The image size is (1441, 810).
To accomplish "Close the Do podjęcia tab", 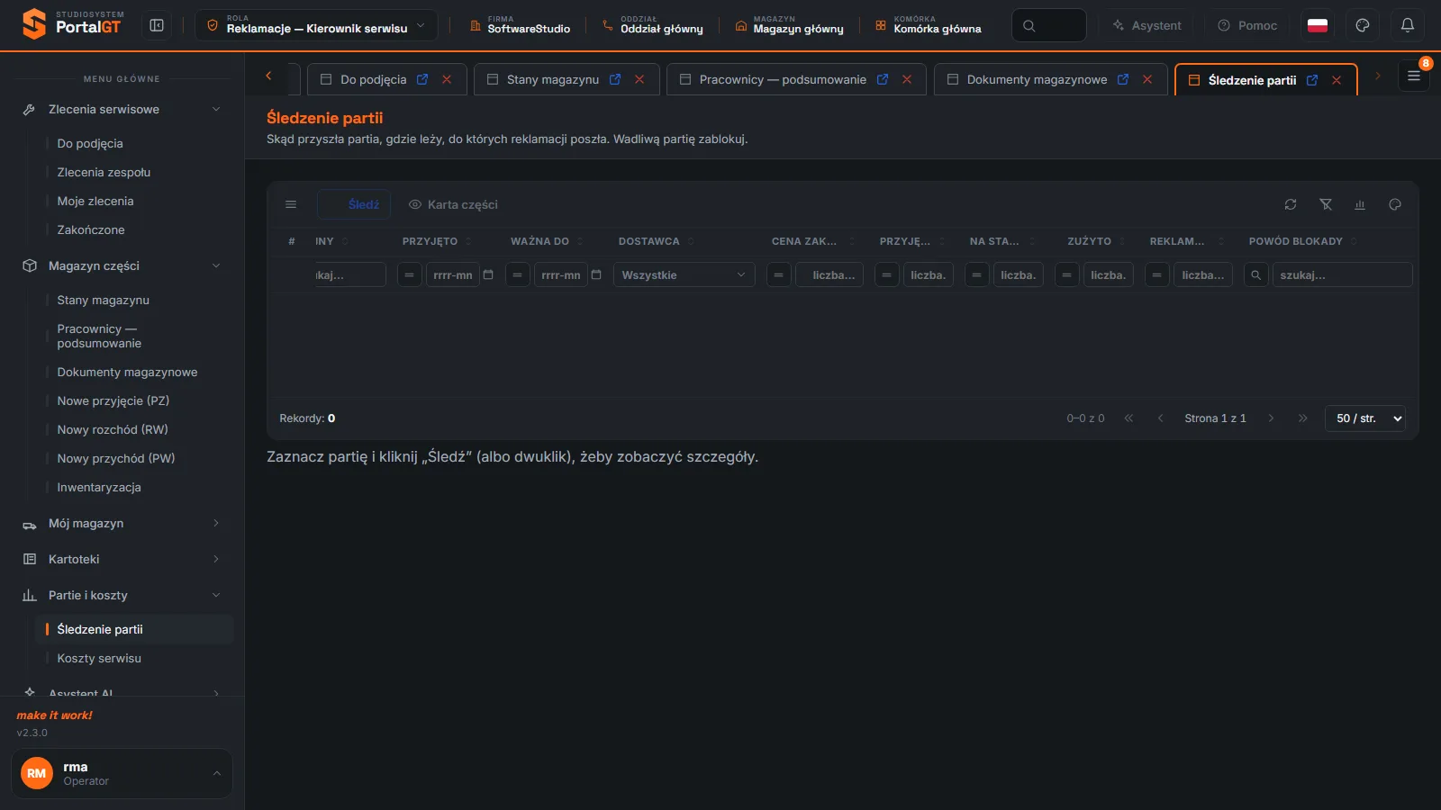I will (x=447, y=79).
